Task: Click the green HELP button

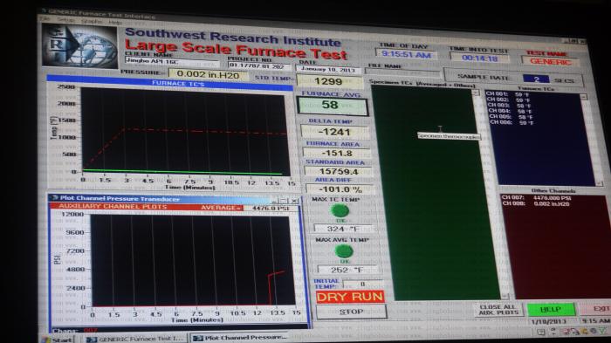Action: click(x=551, y=310)
